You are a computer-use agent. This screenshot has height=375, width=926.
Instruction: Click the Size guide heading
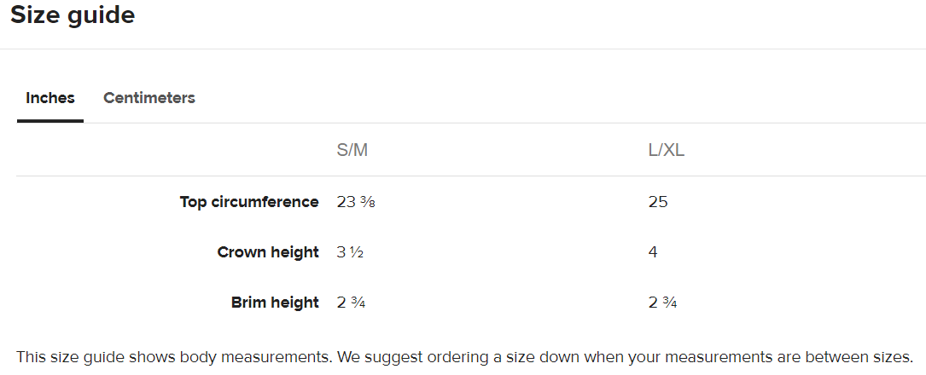(x=73, y=15)
